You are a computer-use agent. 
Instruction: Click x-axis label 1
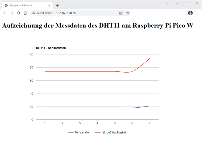pyautogui.click(x=45, y=123)
